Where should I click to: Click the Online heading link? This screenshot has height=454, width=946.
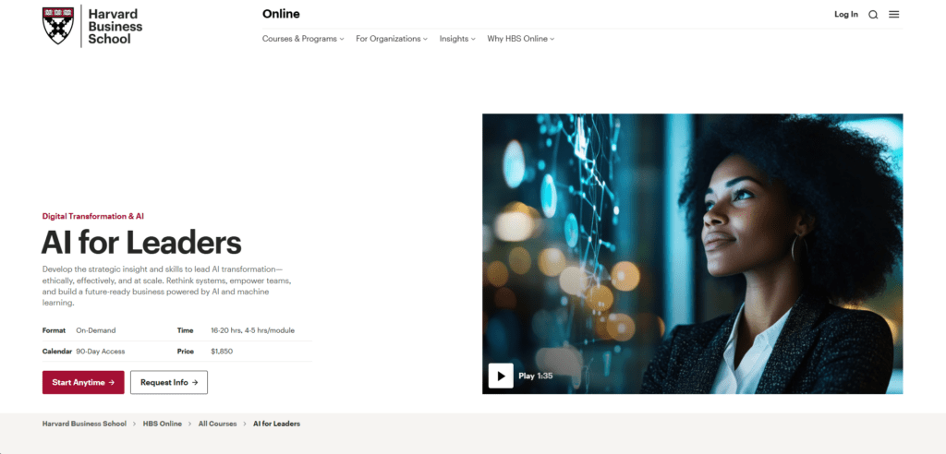[x=281, y=14]
